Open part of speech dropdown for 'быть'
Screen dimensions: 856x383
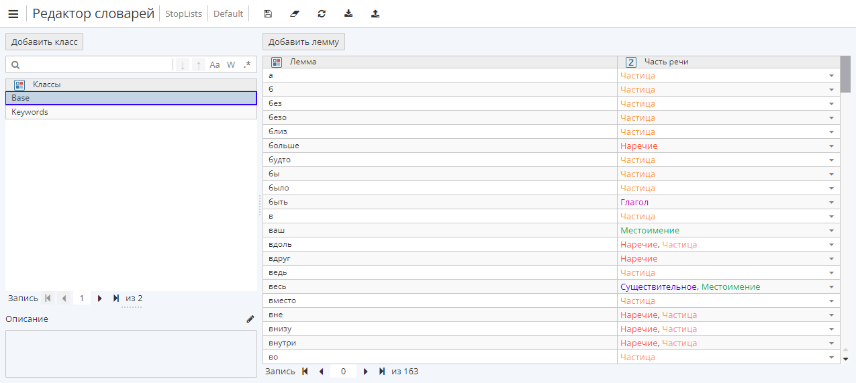[831, 203]
